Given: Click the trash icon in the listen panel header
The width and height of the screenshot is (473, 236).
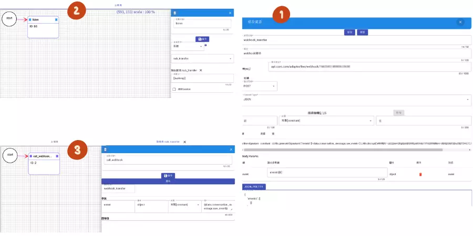Looking at the screenshot, I should [175, 13].
